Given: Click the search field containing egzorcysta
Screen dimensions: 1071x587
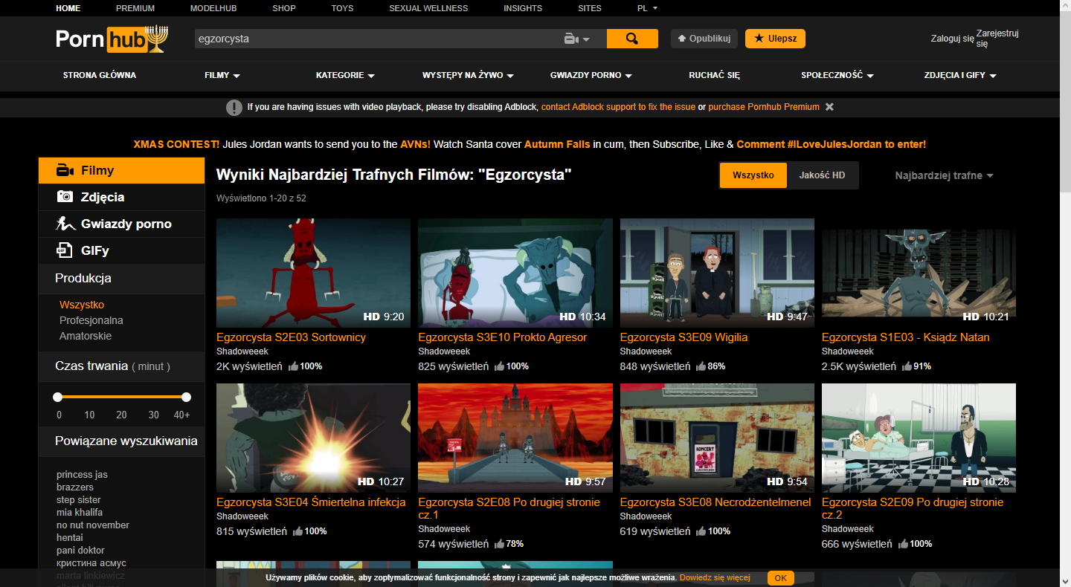Looking at the screenshot, I should tap(376, 39).
